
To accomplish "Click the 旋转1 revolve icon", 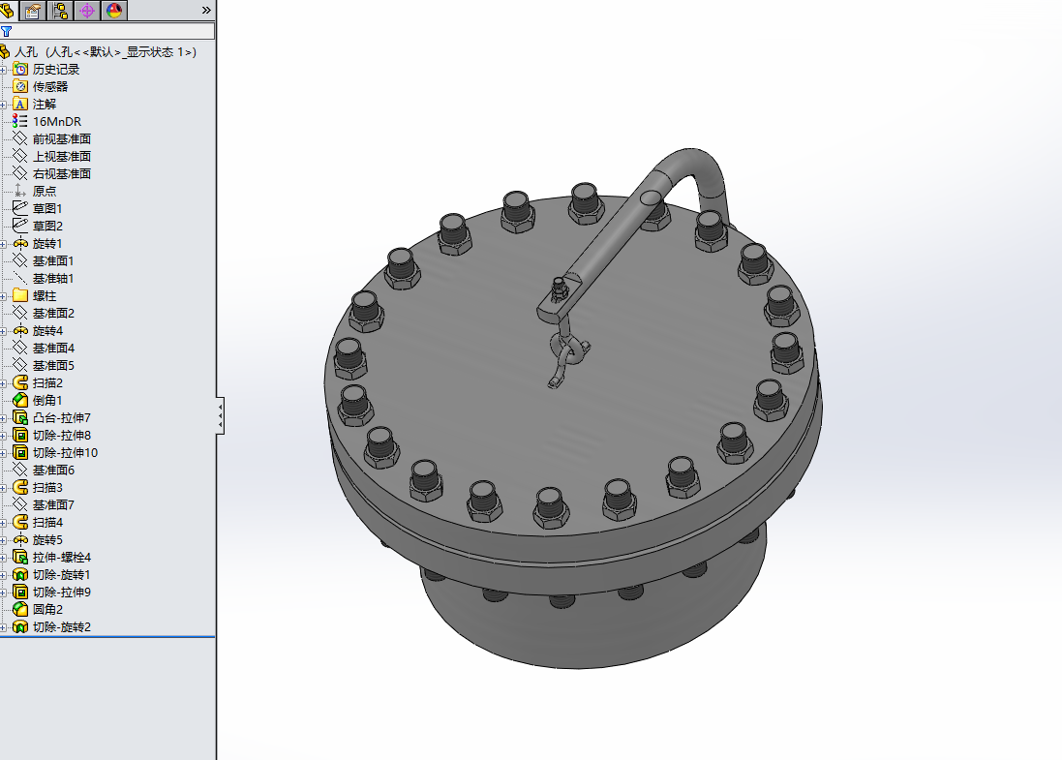I will click(20, 243).
